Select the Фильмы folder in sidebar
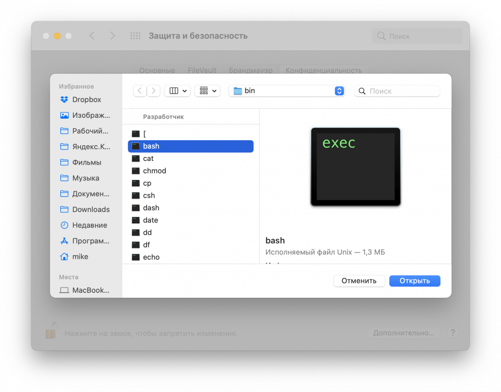The width and height of the screenshot is (501, 392). [87, 163]
